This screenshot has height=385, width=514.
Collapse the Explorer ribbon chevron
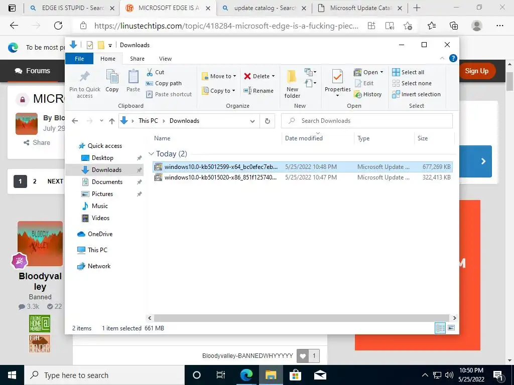(442, 58)
